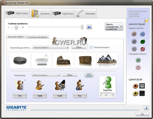Open the graphic equalizer icon
Screen dimensions: 153x119
(x=89, y=75)
